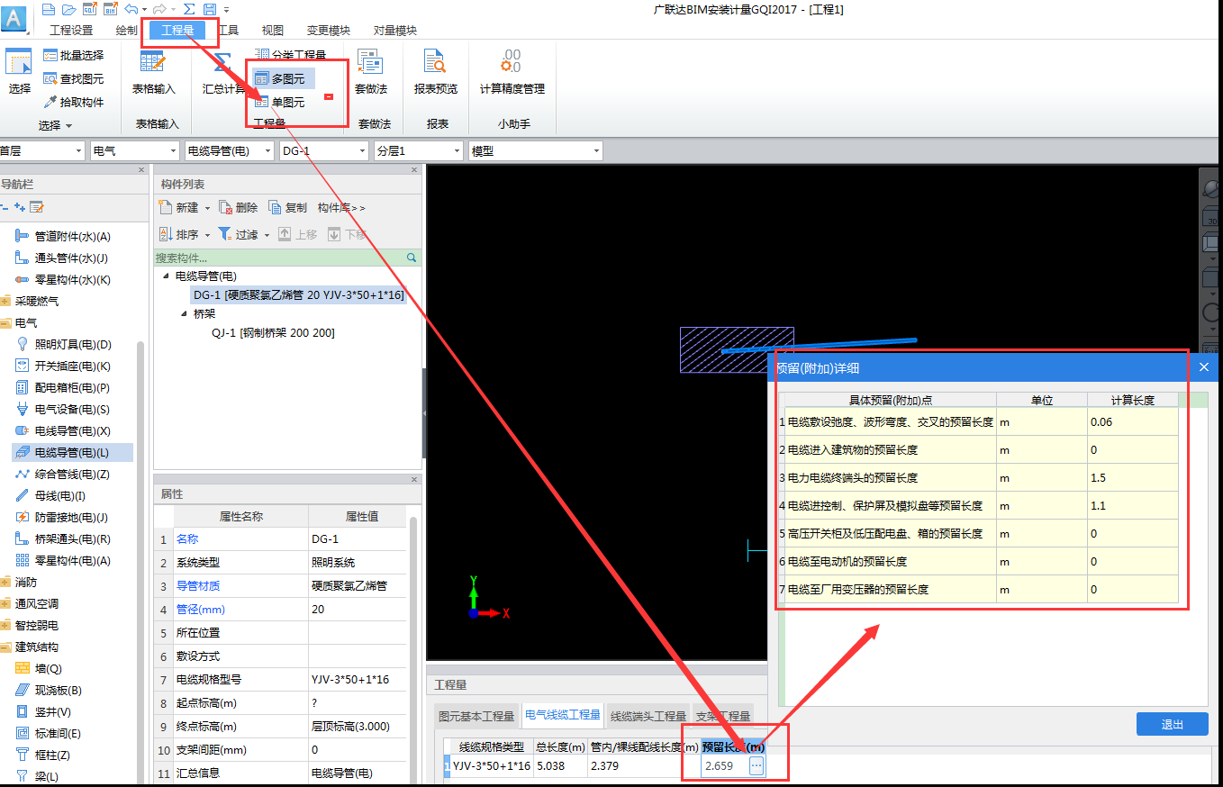Collapse the 电缆导管(电) tree node

[166, 276]
